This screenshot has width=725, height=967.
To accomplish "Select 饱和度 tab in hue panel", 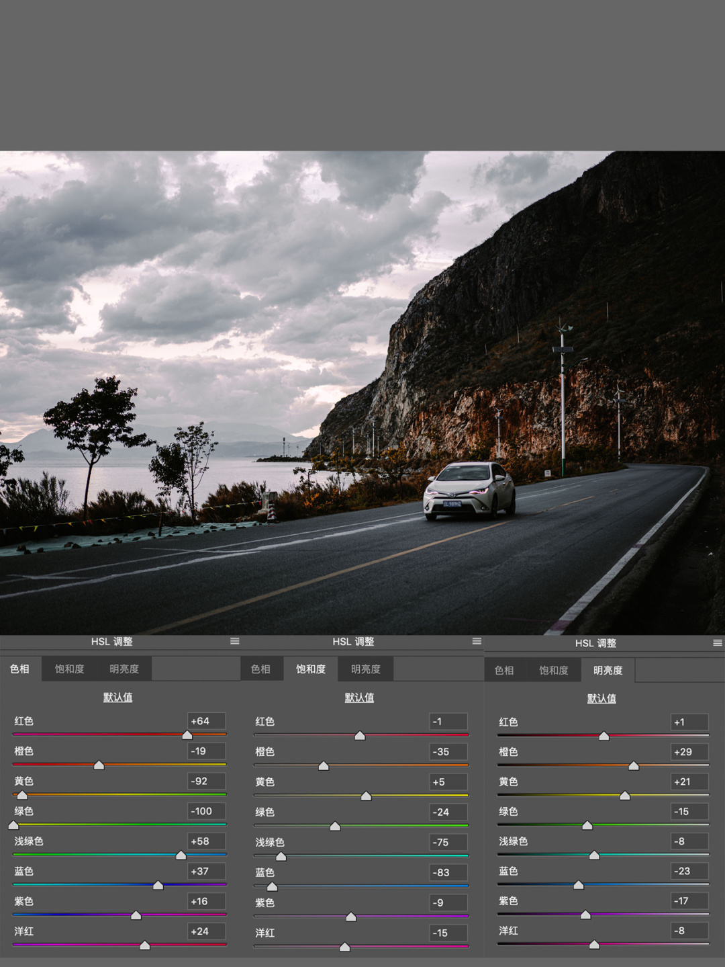I will pos(70,669).
